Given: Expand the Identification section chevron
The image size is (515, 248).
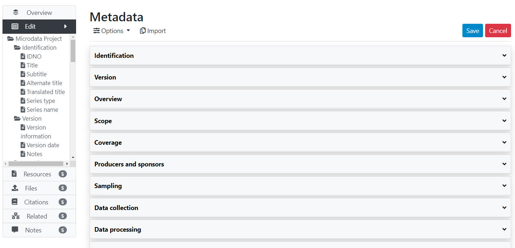Looking at the screenshot, I should pyautogui.click(x=504, y=55).
